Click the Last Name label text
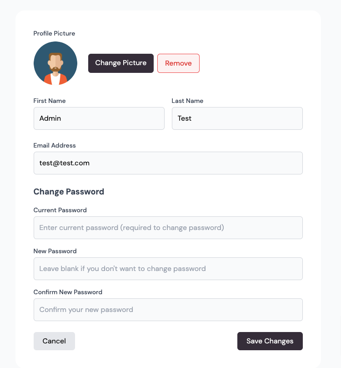 pyautogui.click(x=187, y=101)
